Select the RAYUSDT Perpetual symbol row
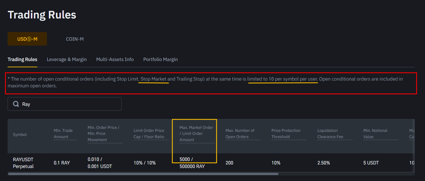This screenshot has width=425, height=181. (23, 163)
